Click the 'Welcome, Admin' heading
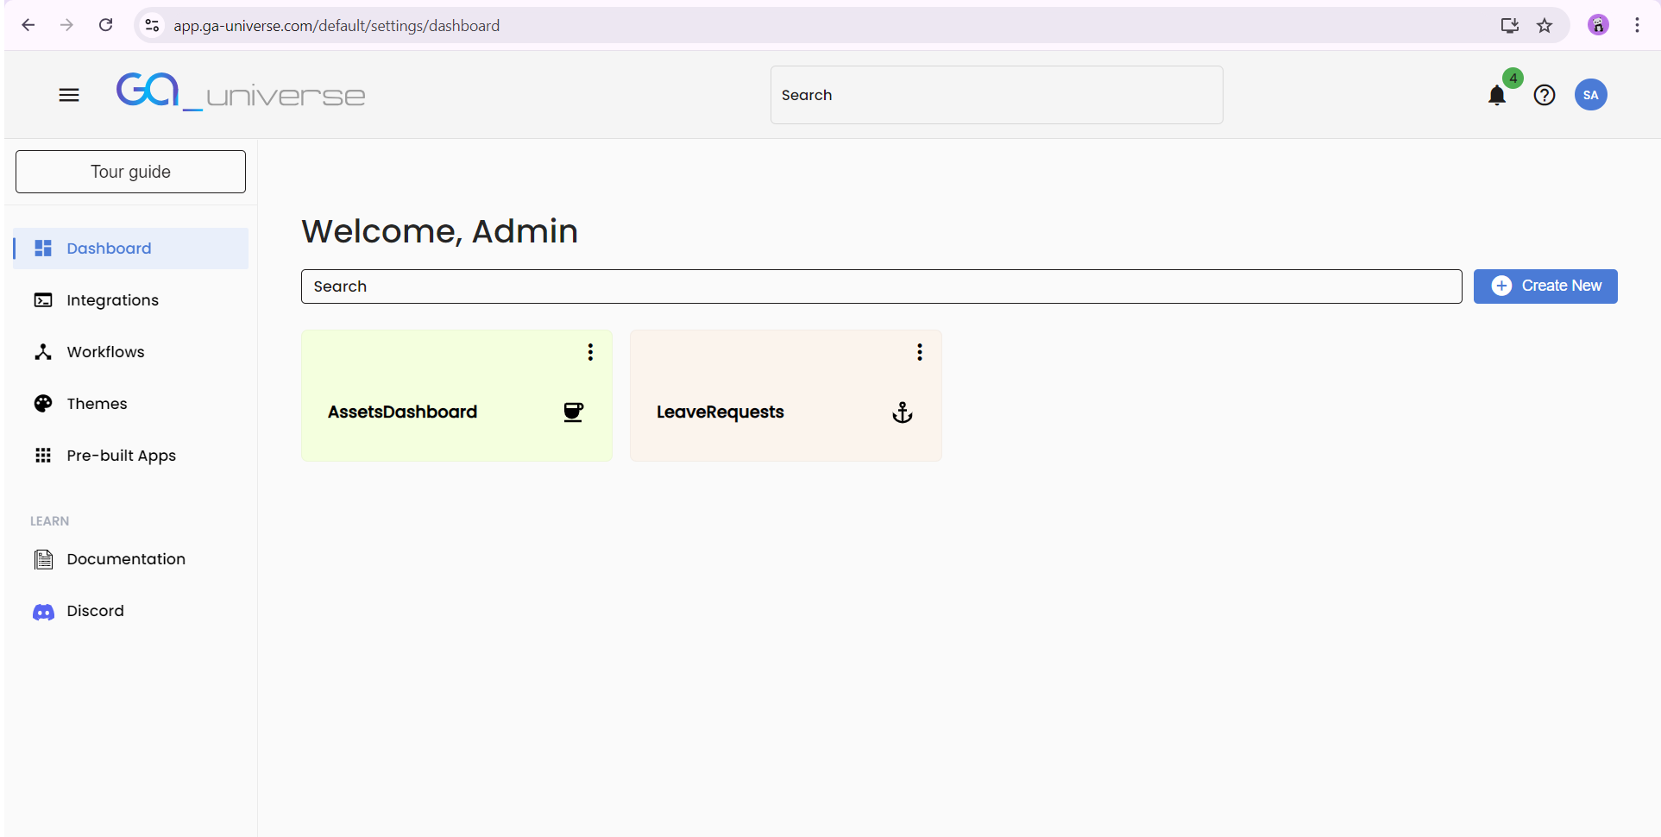The width and height of the screenshot is (1661, 837). (x=439, y=231)
